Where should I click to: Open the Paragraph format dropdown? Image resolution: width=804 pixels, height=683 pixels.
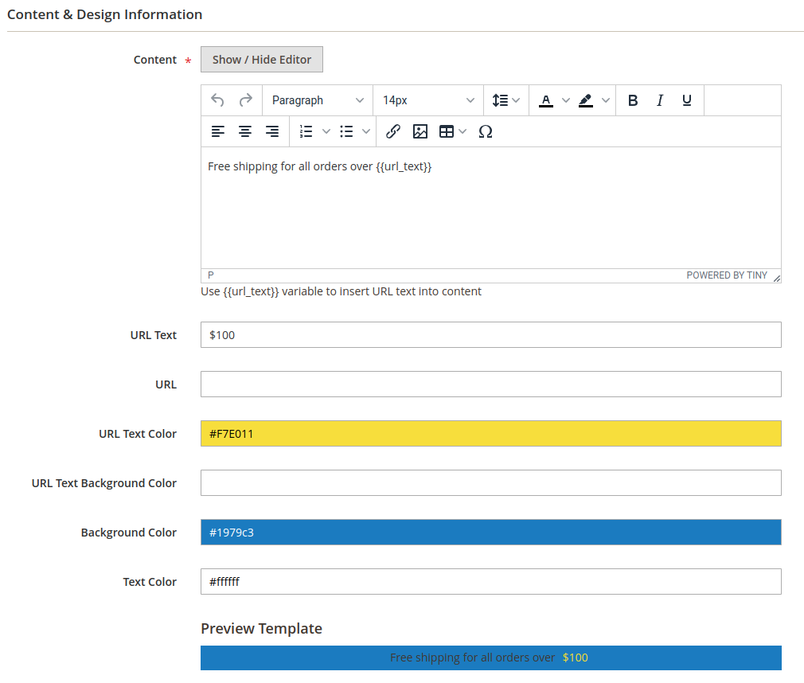(318, 100)
